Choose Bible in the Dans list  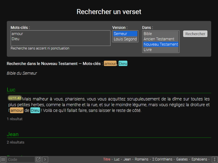[161, 34]
